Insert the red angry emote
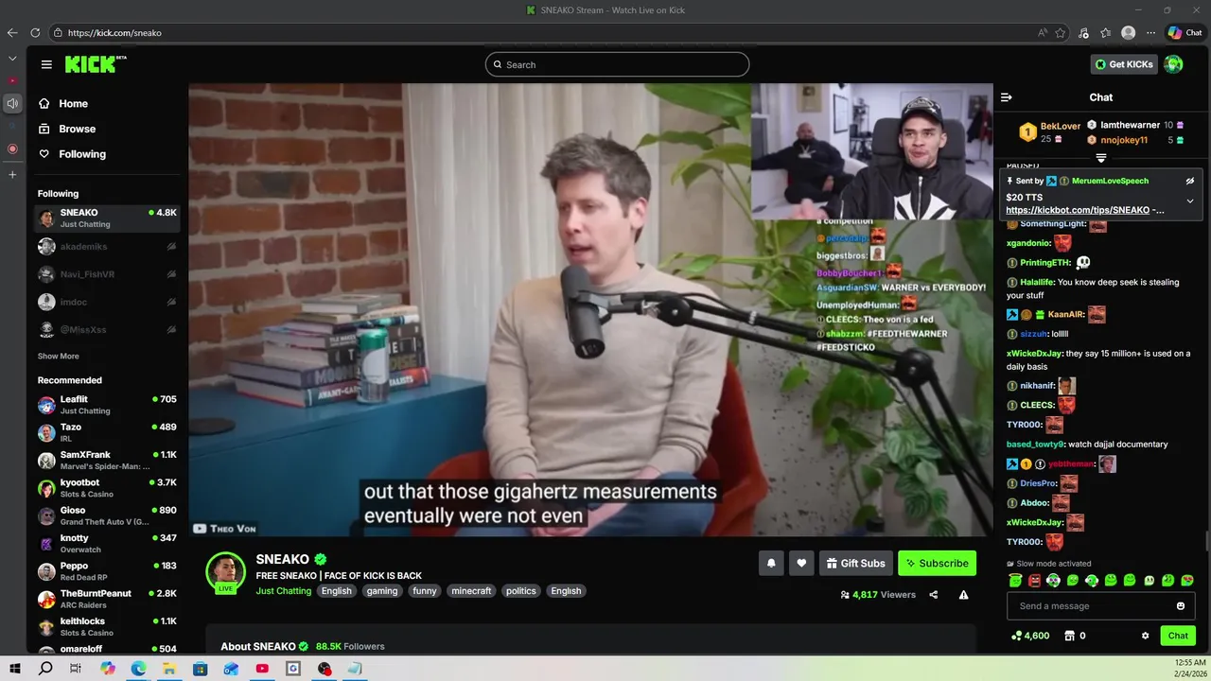Viewport: 1211px width, 681px height. pyautogui.click(x=1034, y=580)
